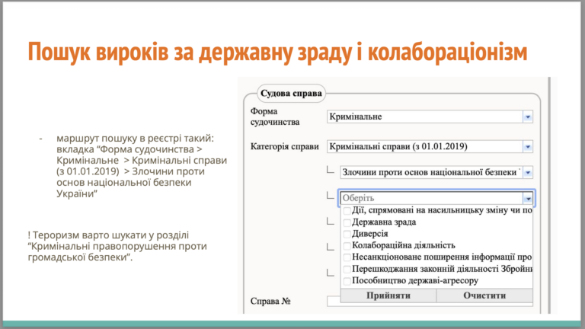Image resolution: width=585 pixels, height=329 pixels.
Task: Click the slide title about державну зраду
Action: coord(277,52)
